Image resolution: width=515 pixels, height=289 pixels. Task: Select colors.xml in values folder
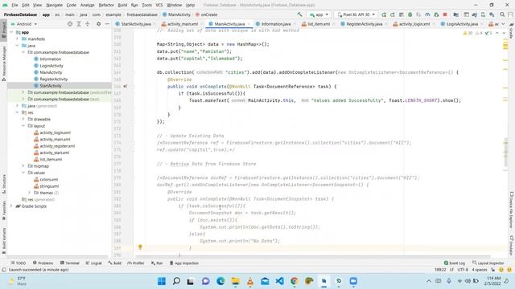click(x=49, y=179)
